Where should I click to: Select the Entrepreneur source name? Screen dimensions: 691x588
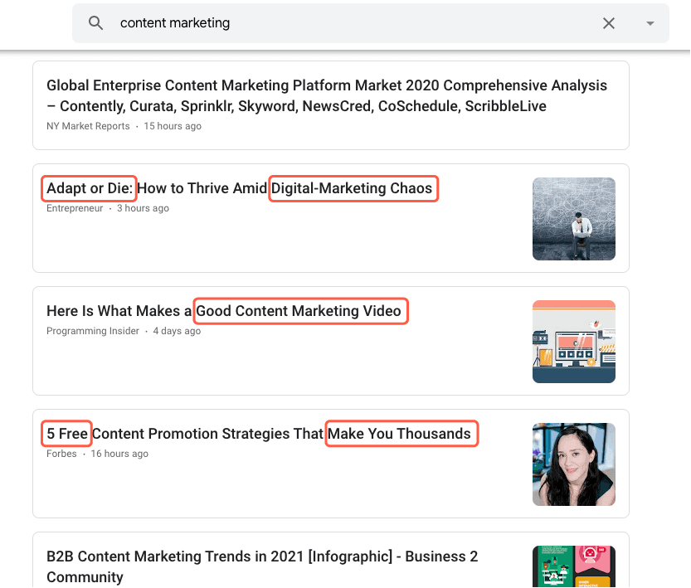[x=75, y=208]
